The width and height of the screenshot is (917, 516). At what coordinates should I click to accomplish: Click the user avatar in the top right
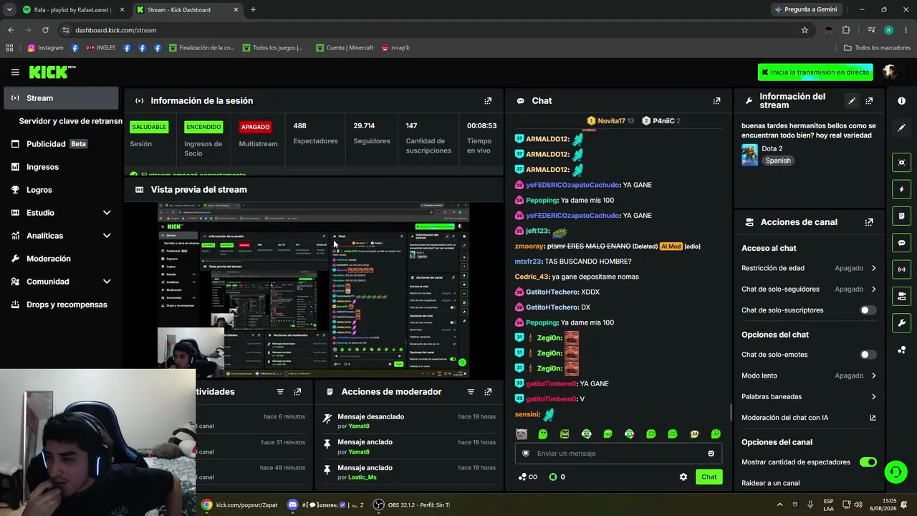click(x=890, y=72)
